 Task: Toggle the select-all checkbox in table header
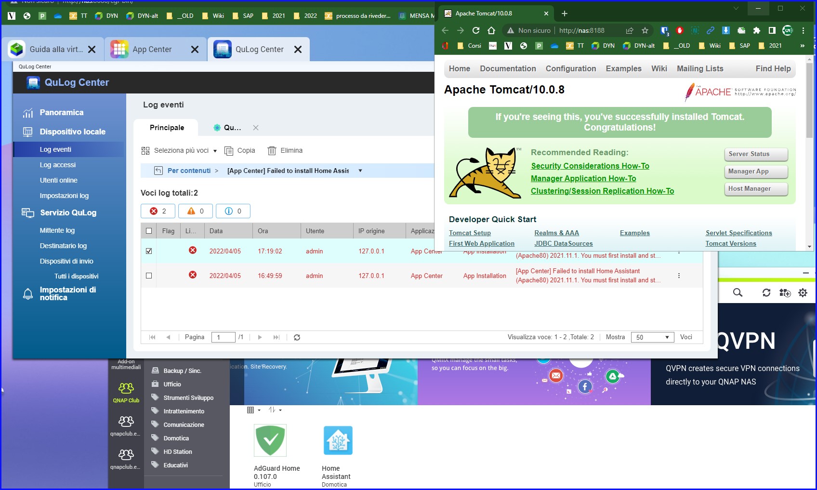pyautogui.click(x=149, y=231)
